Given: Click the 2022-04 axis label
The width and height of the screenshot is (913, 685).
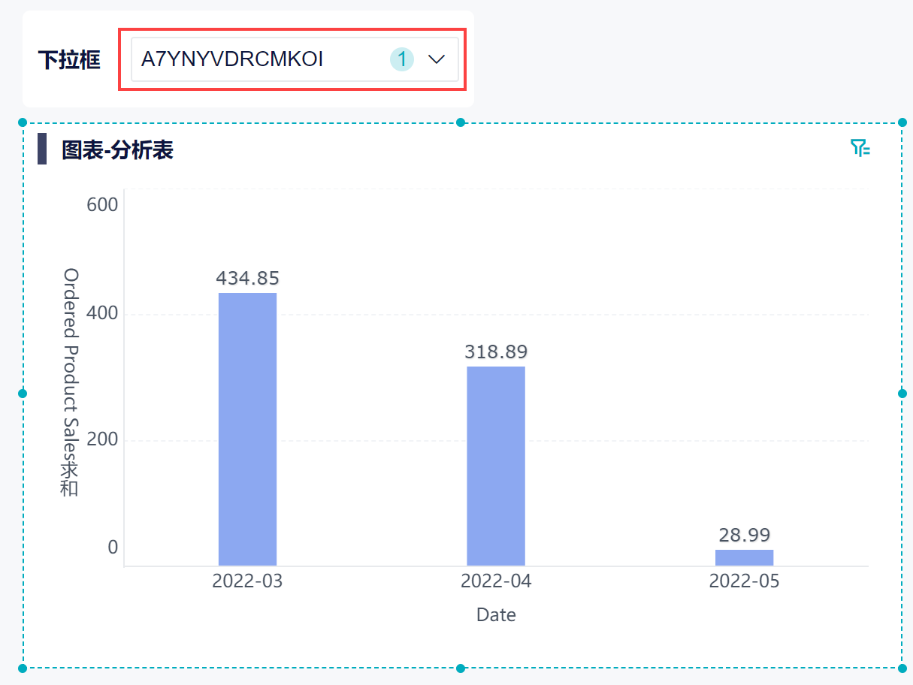Looking at the screenshot, I should click(496, 581).
